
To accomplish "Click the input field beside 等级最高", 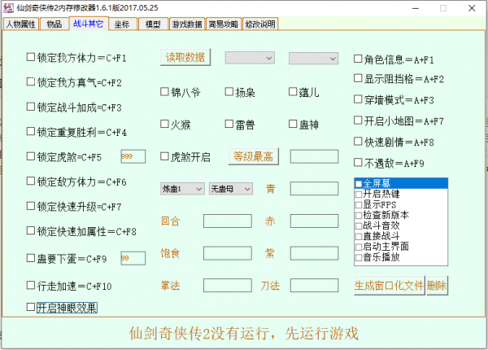I will [x=314, y=156].
